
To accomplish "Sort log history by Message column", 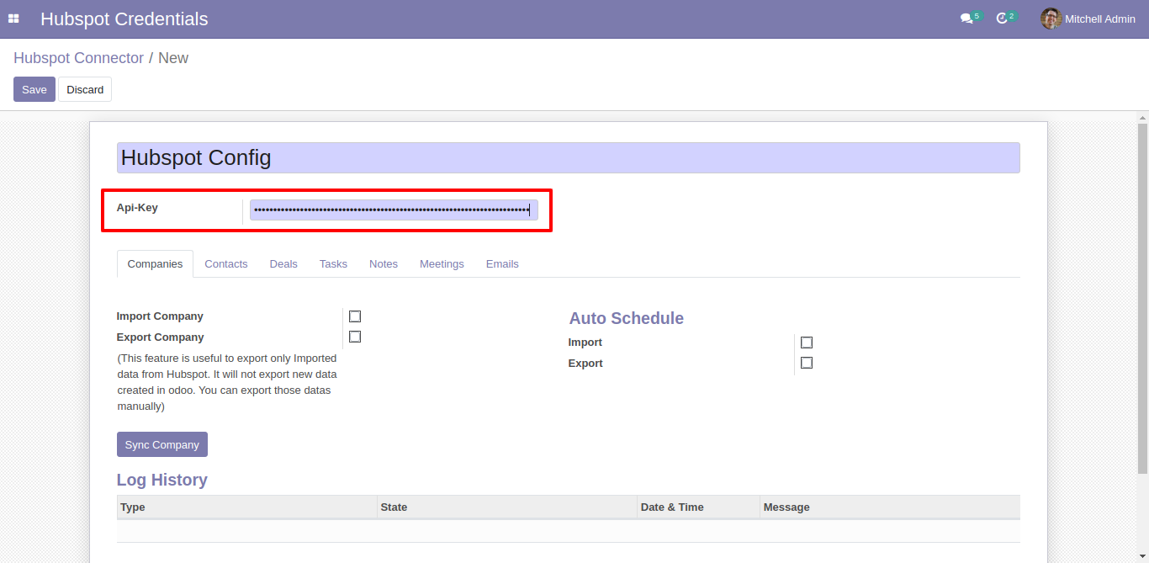I will 889,507.
